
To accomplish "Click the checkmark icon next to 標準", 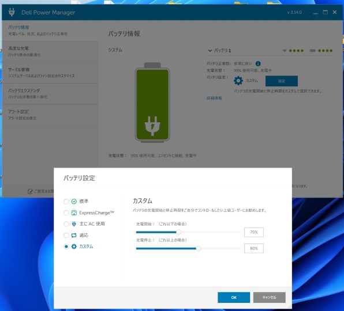I will pyautogui.click(x=74, y=202).
